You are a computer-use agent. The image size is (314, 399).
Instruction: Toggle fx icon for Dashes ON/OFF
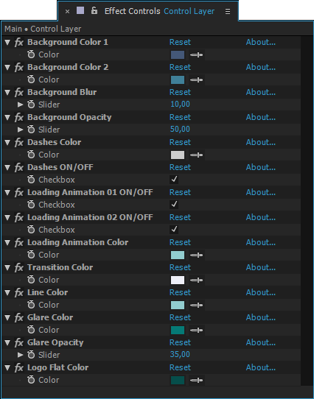pyautogui.click(x=19, y=167)
